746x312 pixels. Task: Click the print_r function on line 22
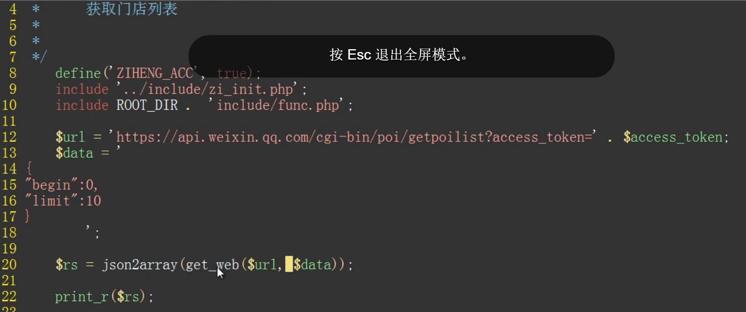[x=81, y=297]
